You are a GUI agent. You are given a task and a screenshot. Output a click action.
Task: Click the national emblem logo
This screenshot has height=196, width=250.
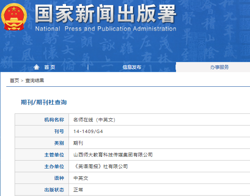14,17
